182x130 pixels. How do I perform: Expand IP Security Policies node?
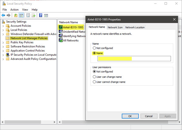point(3,55)
